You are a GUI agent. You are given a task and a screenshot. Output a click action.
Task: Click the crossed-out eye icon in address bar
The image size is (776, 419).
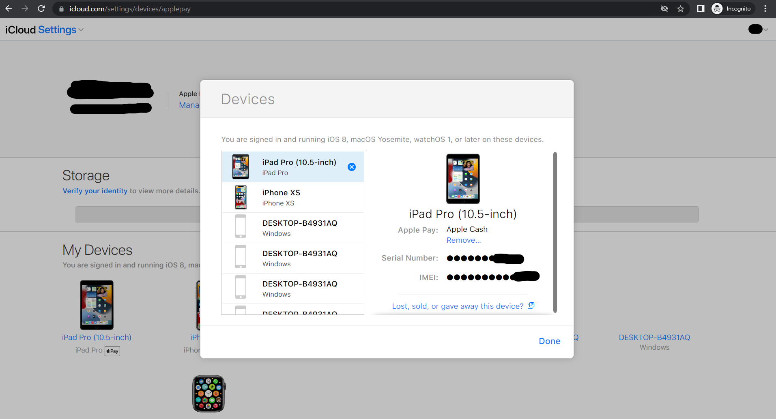(664, 9)
